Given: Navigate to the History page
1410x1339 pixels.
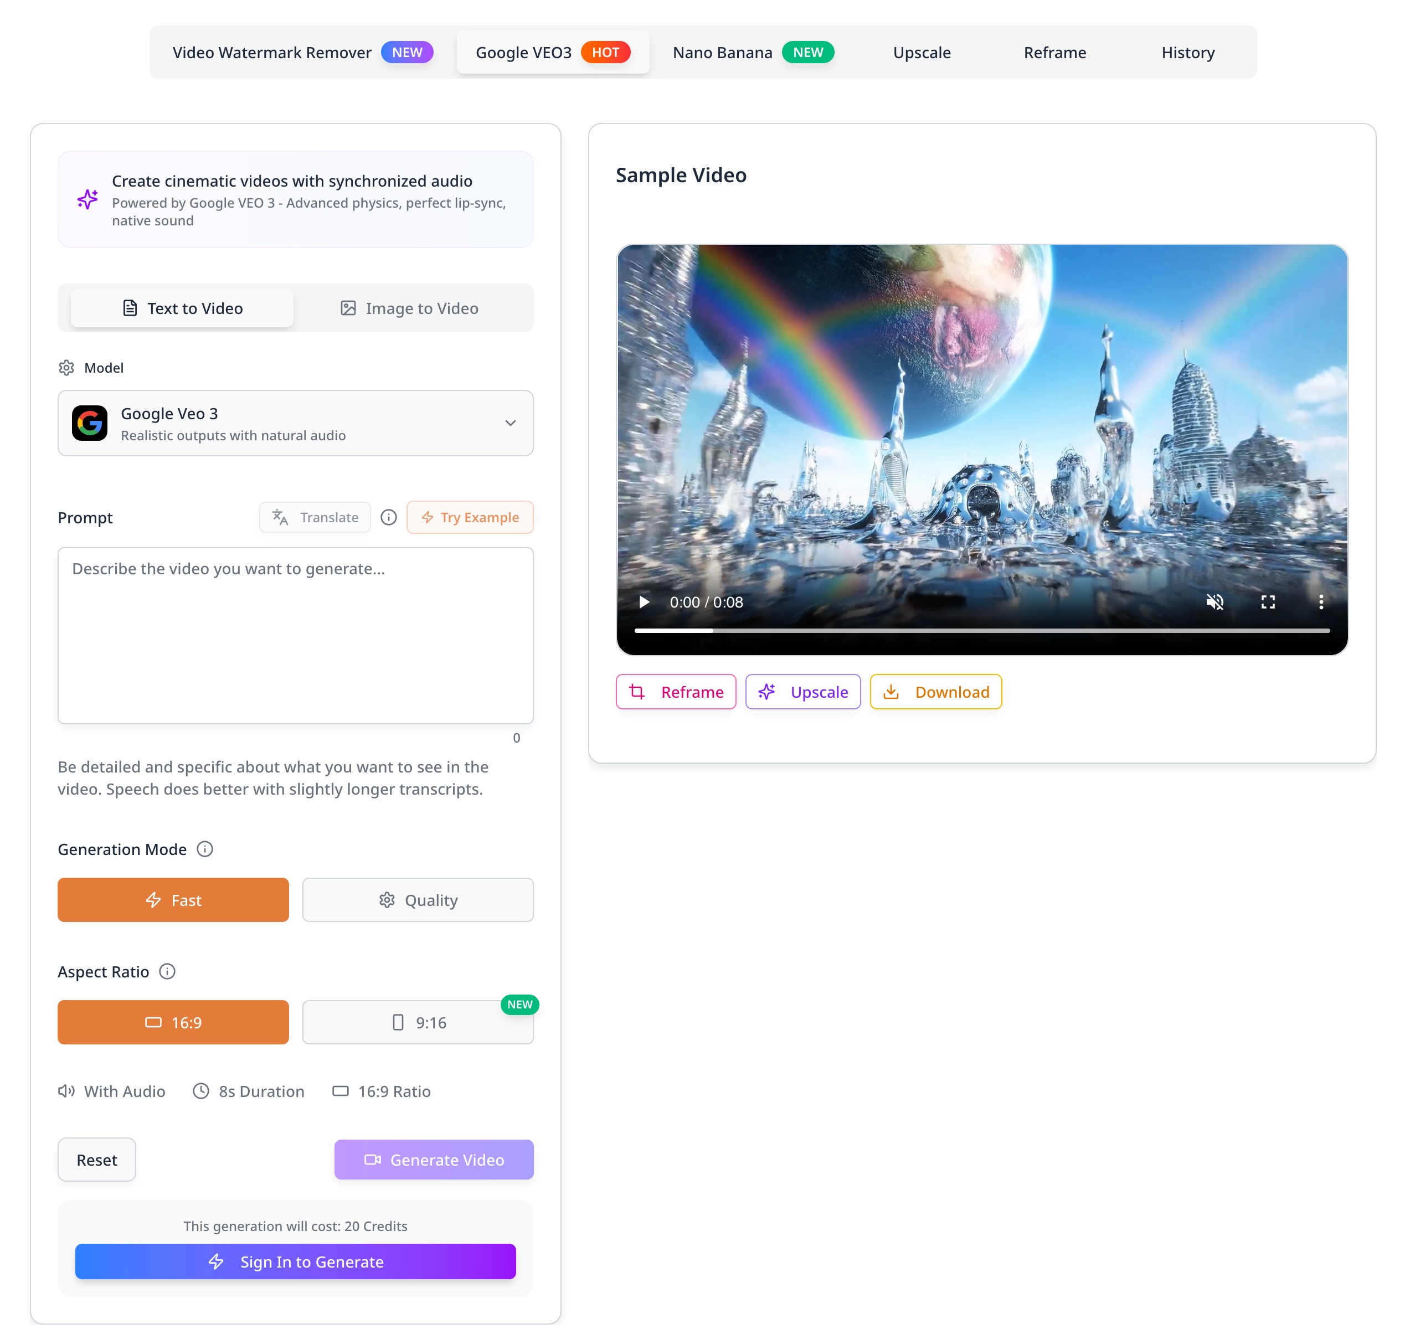Looking at the screenshot, I should coord(1187,52).
